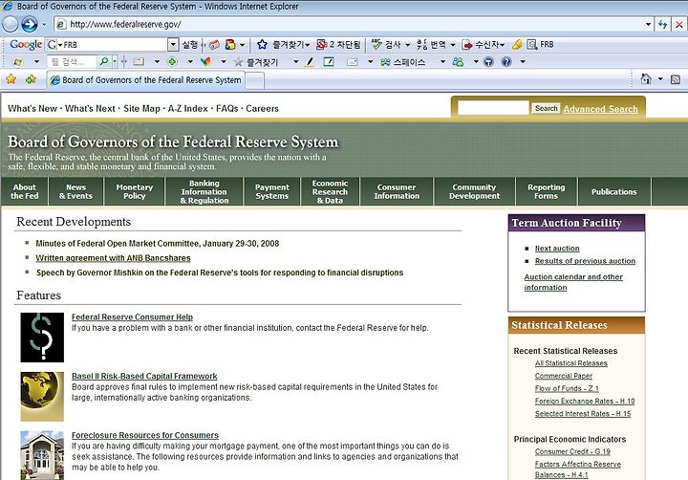Click the browser Forward arrow button

pyautogui.click(x=30, y=24)
